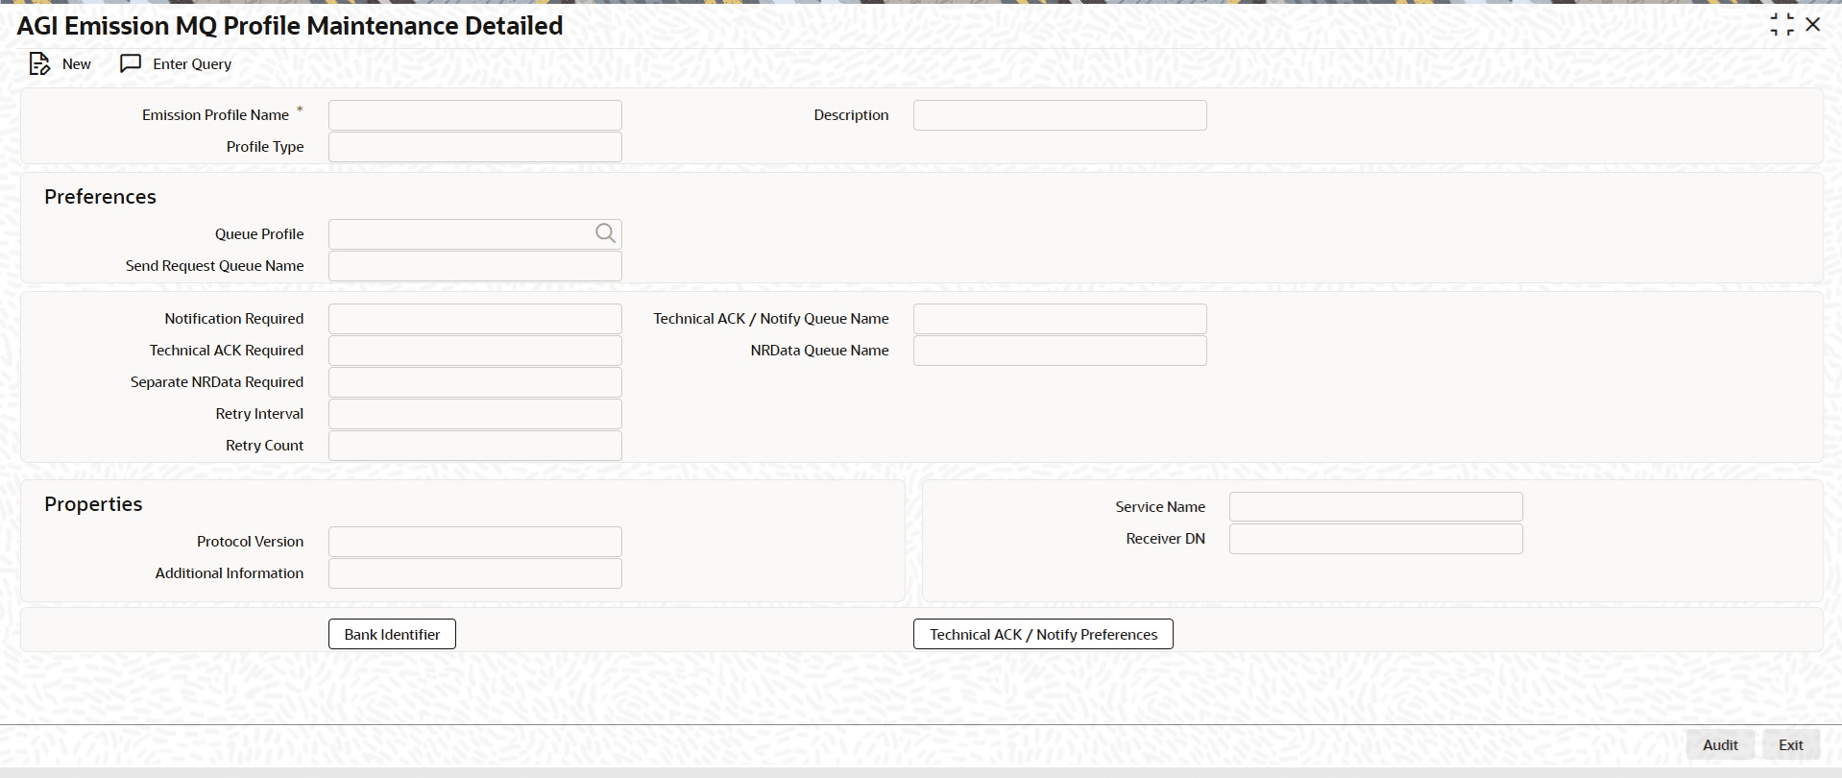Click the Technical ACK / Notify Queue Name label

click(771, 319)
